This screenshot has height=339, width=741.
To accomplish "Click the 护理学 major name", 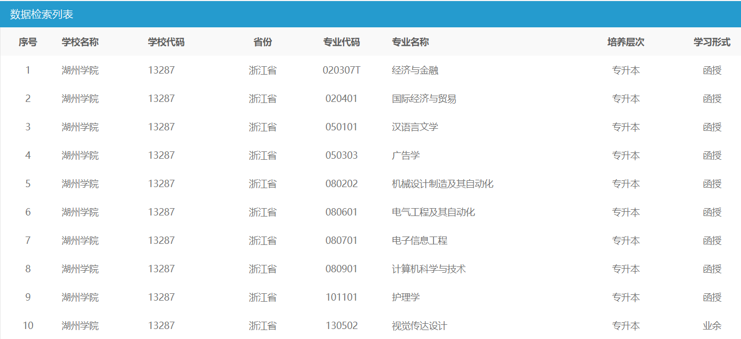I will (x=406, y=297).
